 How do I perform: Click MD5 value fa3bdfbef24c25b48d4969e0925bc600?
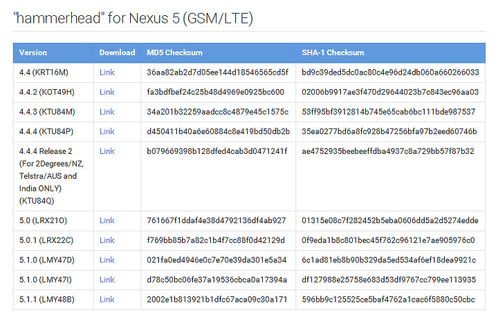[x=215, y=92]
